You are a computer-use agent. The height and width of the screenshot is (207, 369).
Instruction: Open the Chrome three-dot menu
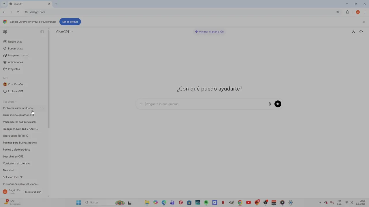tap(365, 12)
